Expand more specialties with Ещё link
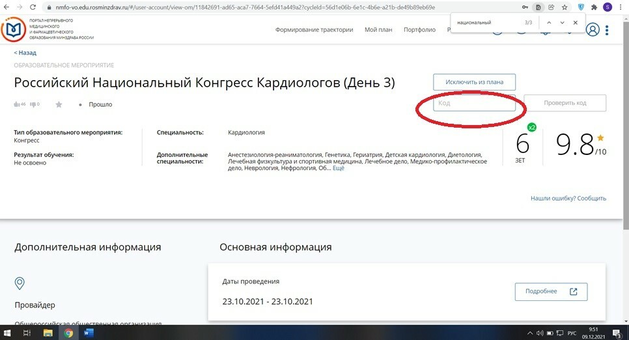 coord(338,168)
